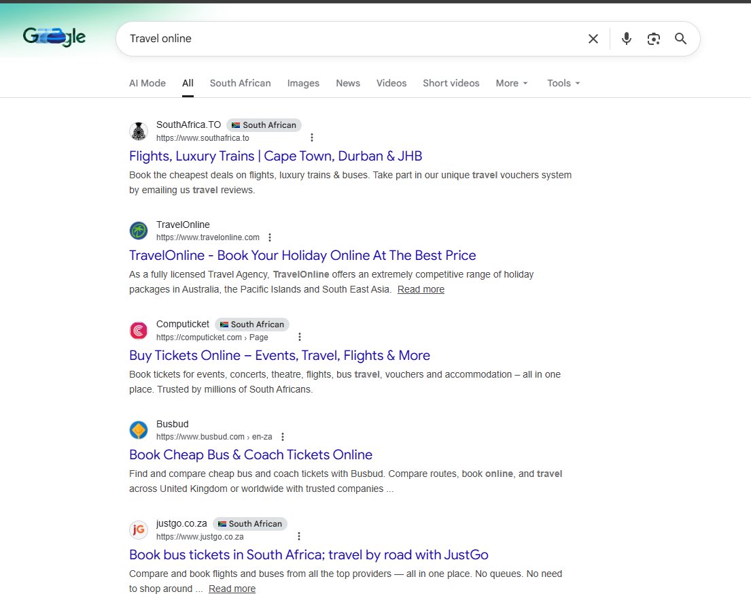
Task: Switch to Images tab
Action: (303, 83)
